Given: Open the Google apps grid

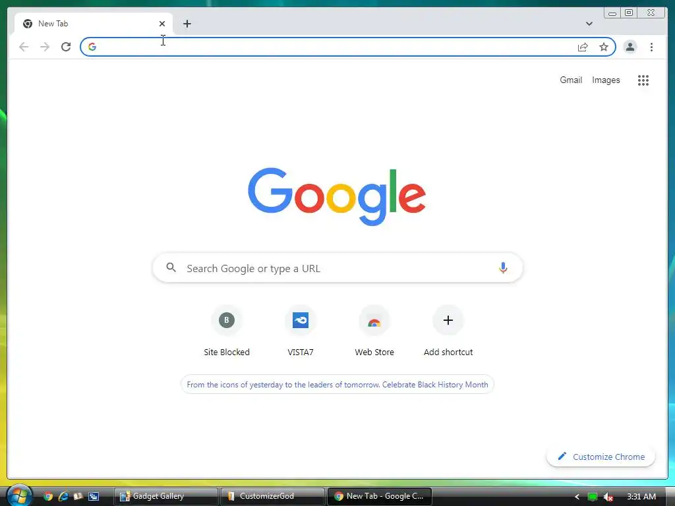Looking at the screenshot, I should tap(643, 80).
